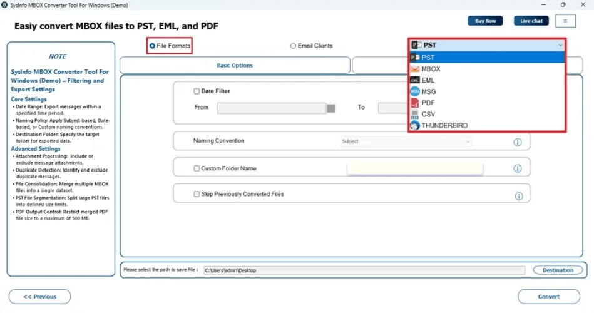Click the SysInfo app icon in title bar
Screen dimensions: 594x313
(4, 5)
